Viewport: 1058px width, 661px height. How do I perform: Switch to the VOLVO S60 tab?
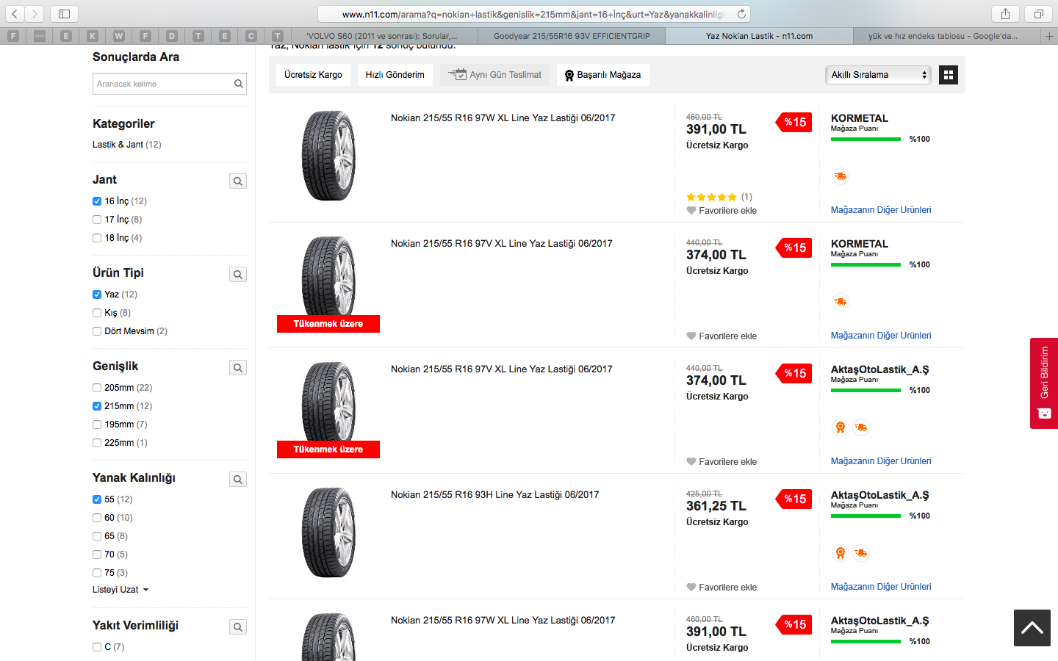pyautogui.click(x=383, y=36)
